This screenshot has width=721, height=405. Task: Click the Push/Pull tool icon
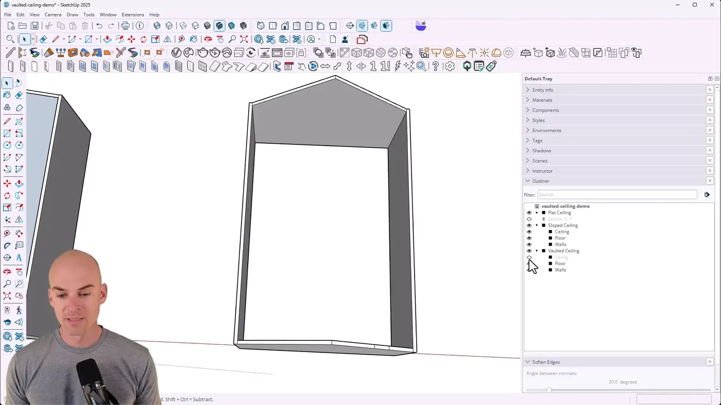pos(107,40)
